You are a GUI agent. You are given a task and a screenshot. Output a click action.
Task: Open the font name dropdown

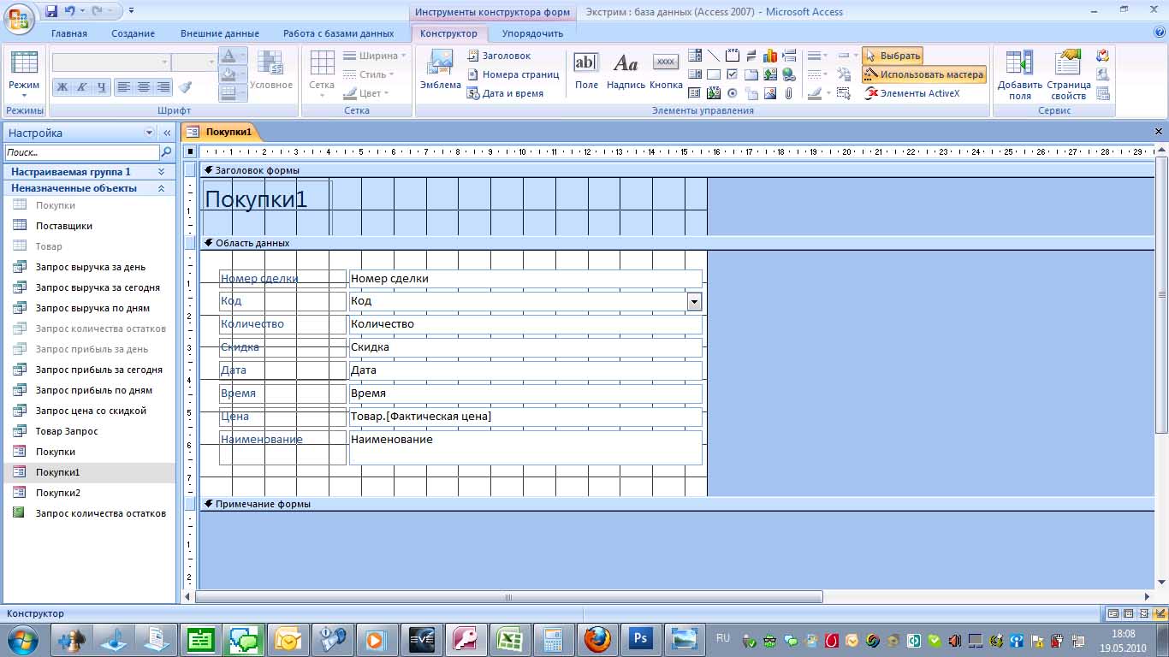pyautogui.click(x=164, y=62)
